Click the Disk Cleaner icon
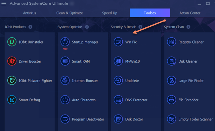This screenshot has width=215, height=131. [x=171, y=61]
